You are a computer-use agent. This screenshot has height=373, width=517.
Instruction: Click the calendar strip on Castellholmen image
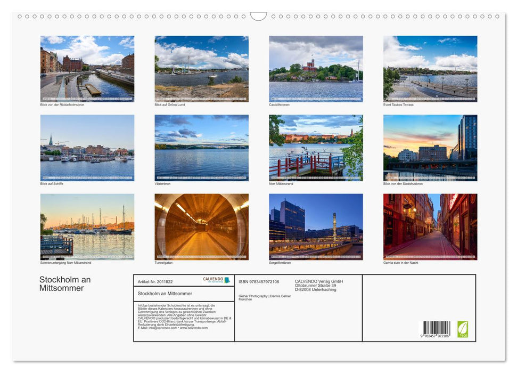(x=315, y=98)
